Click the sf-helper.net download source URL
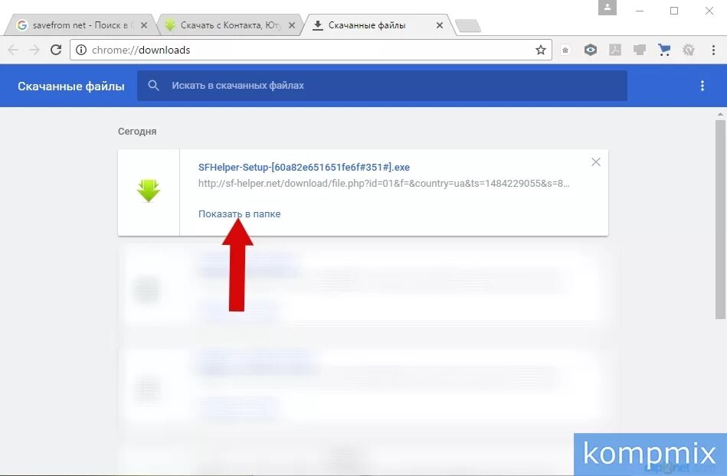Image resolution: width=727 pixels, height=476 pixels. coord(384,184)
